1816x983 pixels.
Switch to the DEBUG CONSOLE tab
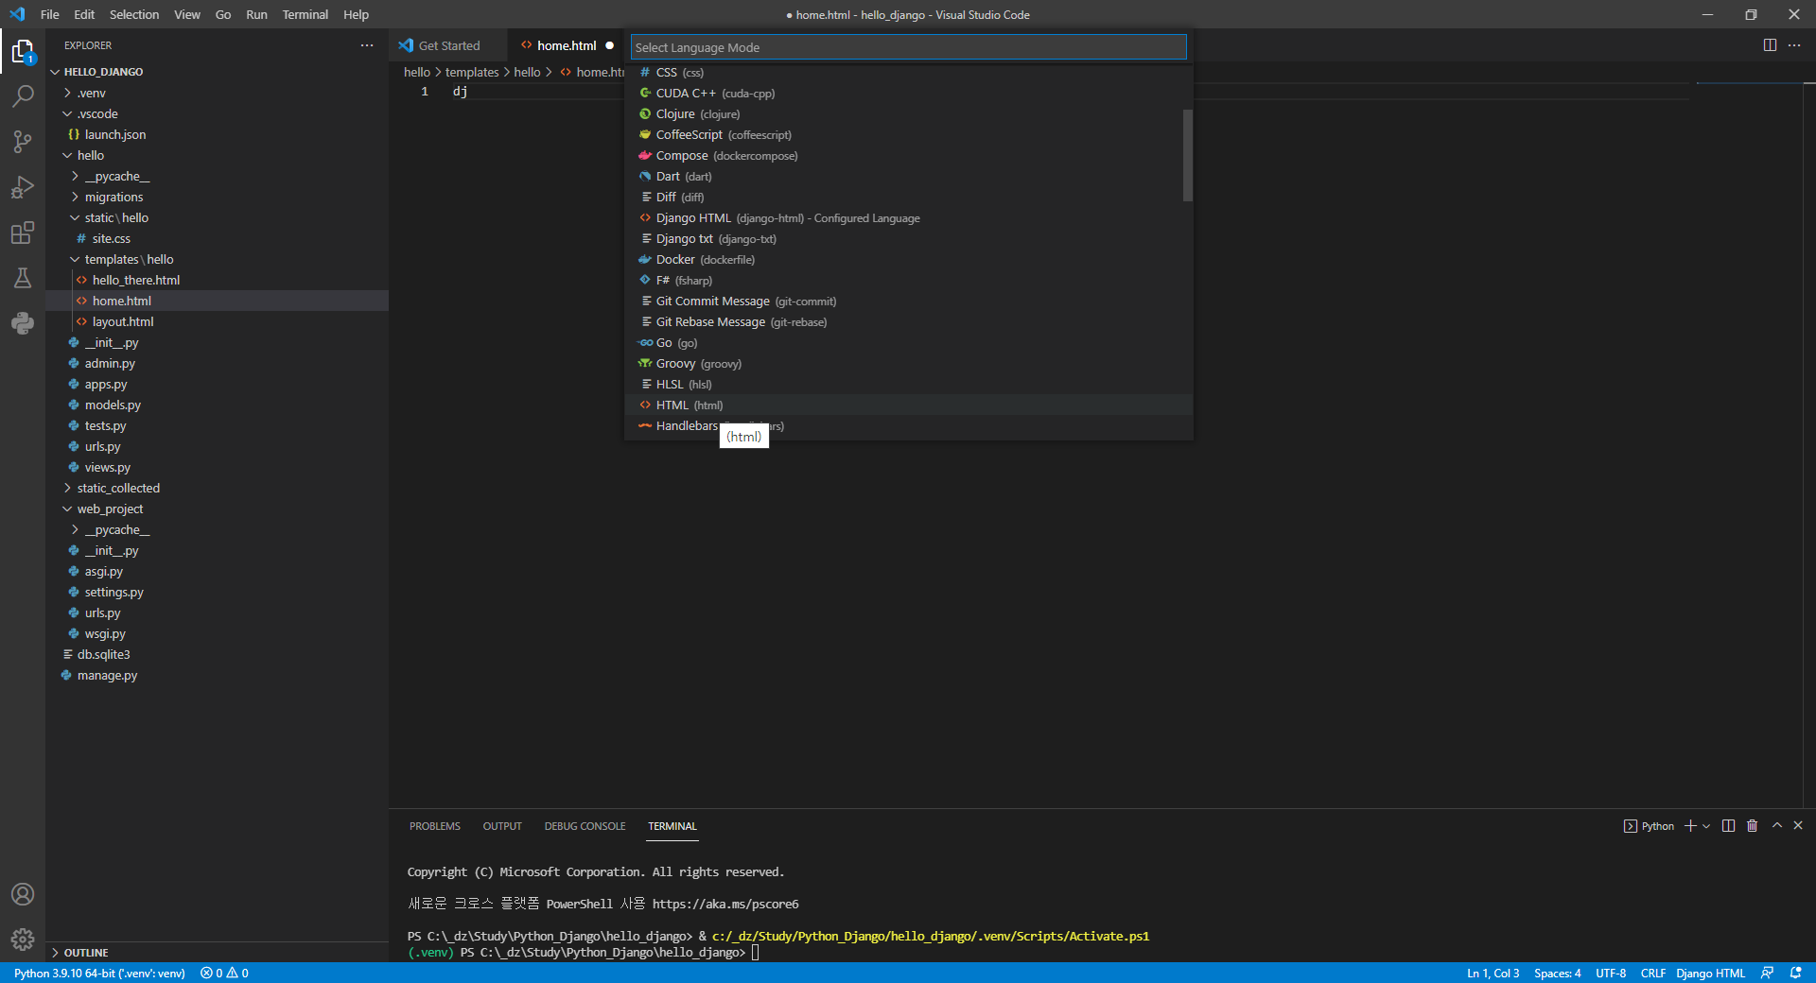(585, 826)
